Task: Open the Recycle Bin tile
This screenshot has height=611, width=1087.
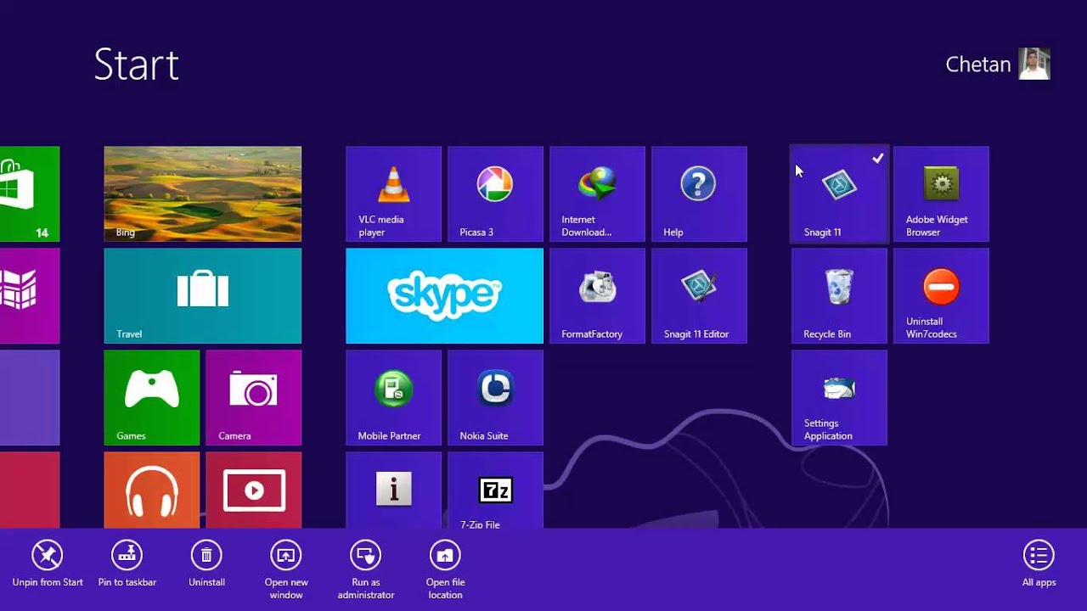Action: click(x=839, y=295)
